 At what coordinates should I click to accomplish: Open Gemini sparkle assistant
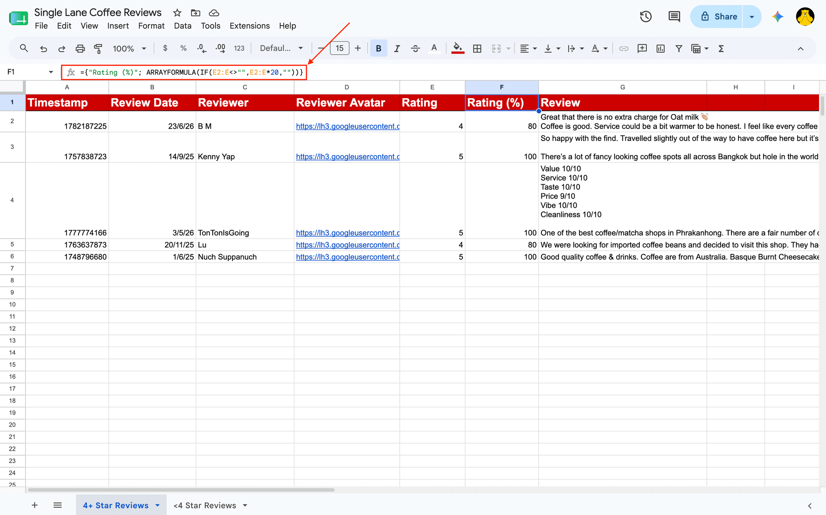point(778,16)
